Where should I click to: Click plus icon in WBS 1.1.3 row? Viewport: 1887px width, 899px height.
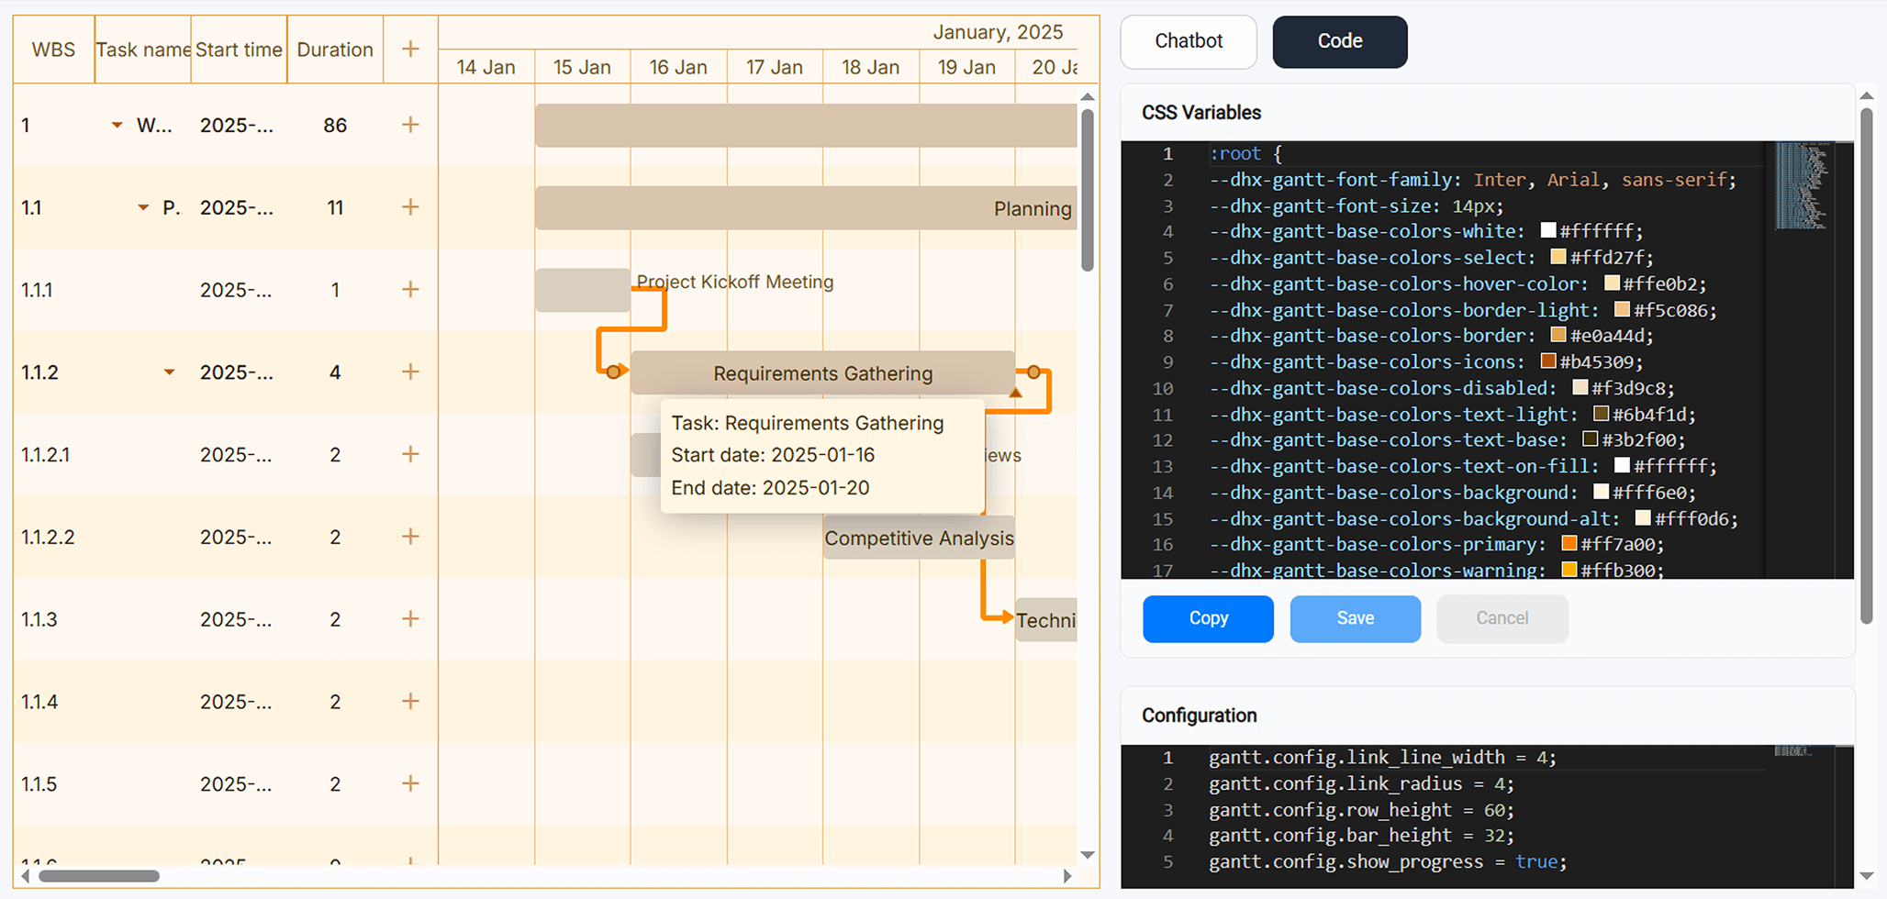coord(410,619)
